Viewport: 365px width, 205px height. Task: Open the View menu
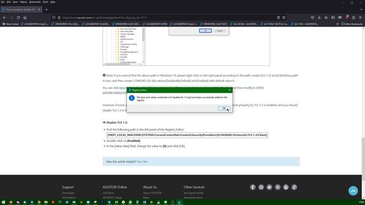coord(15,2)
